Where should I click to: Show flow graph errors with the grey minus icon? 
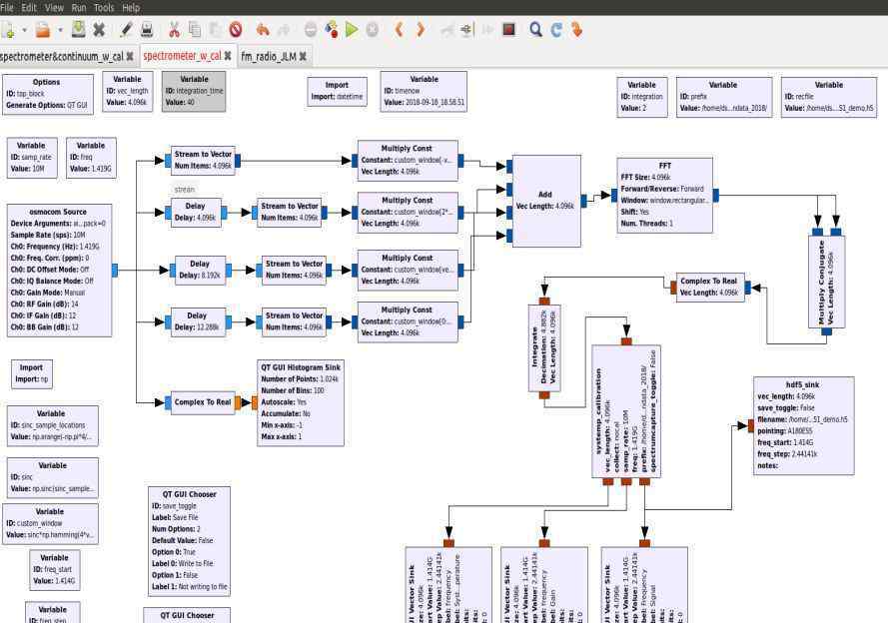[311, 29]
